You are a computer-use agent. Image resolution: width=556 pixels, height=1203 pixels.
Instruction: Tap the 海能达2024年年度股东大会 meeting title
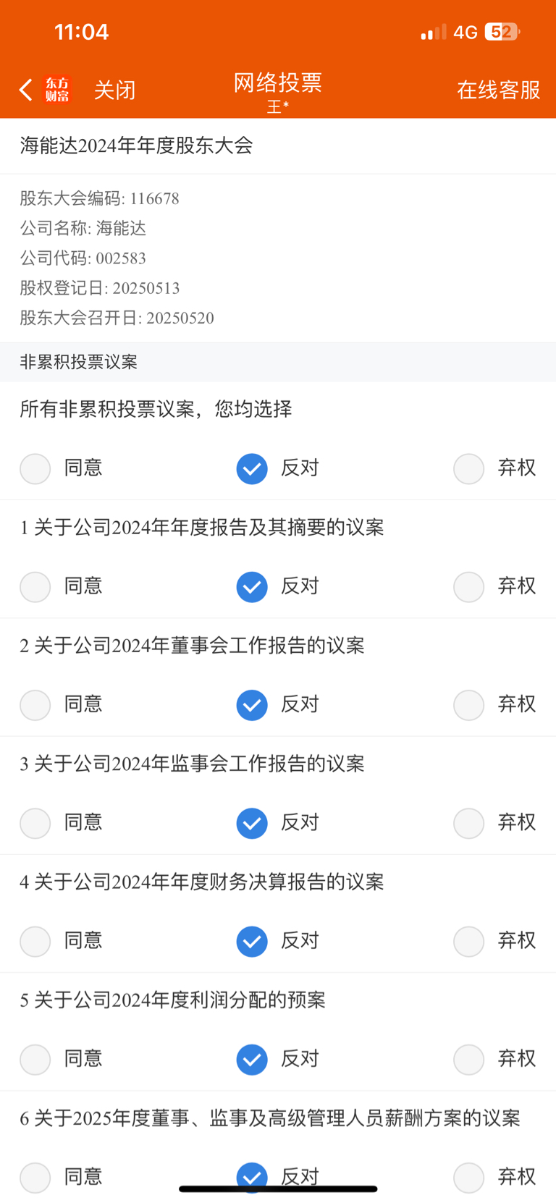[136, 145]
